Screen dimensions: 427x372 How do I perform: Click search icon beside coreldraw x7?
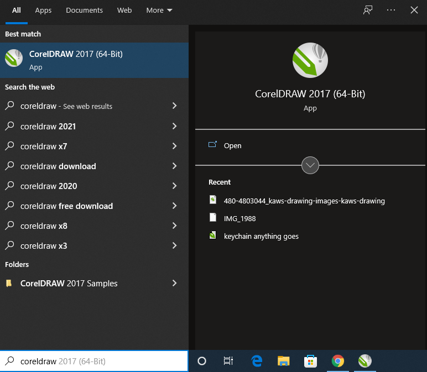tap(9, 145)
